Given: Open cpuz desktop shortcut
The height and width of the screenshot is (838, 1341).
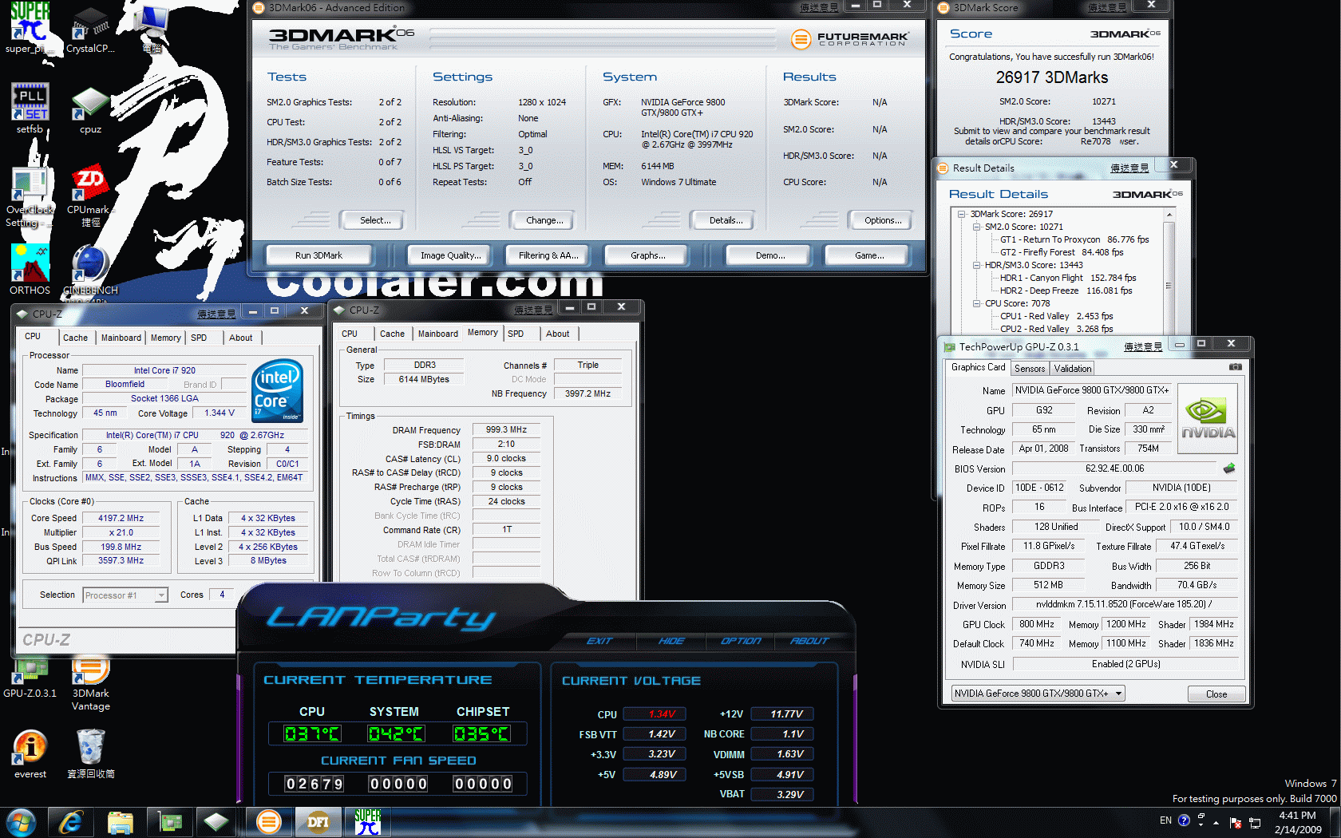Looking at the screenshot, I should tap(90, 108).
